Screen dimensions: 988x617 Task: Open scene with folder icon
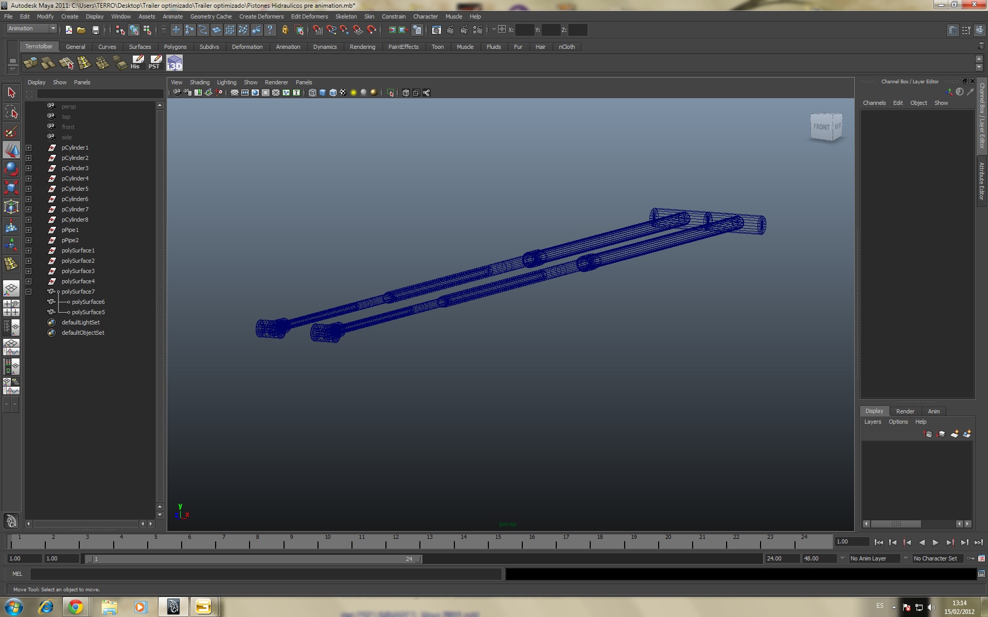(81, 30)
